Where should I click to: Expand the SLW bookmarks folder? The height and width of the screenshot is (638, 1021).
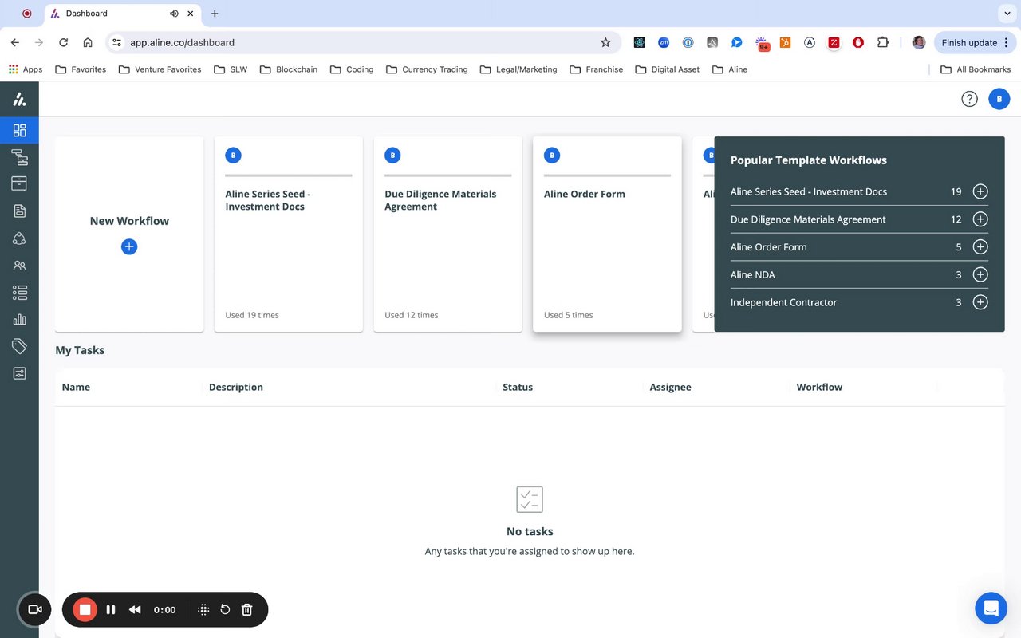point(231,69)
